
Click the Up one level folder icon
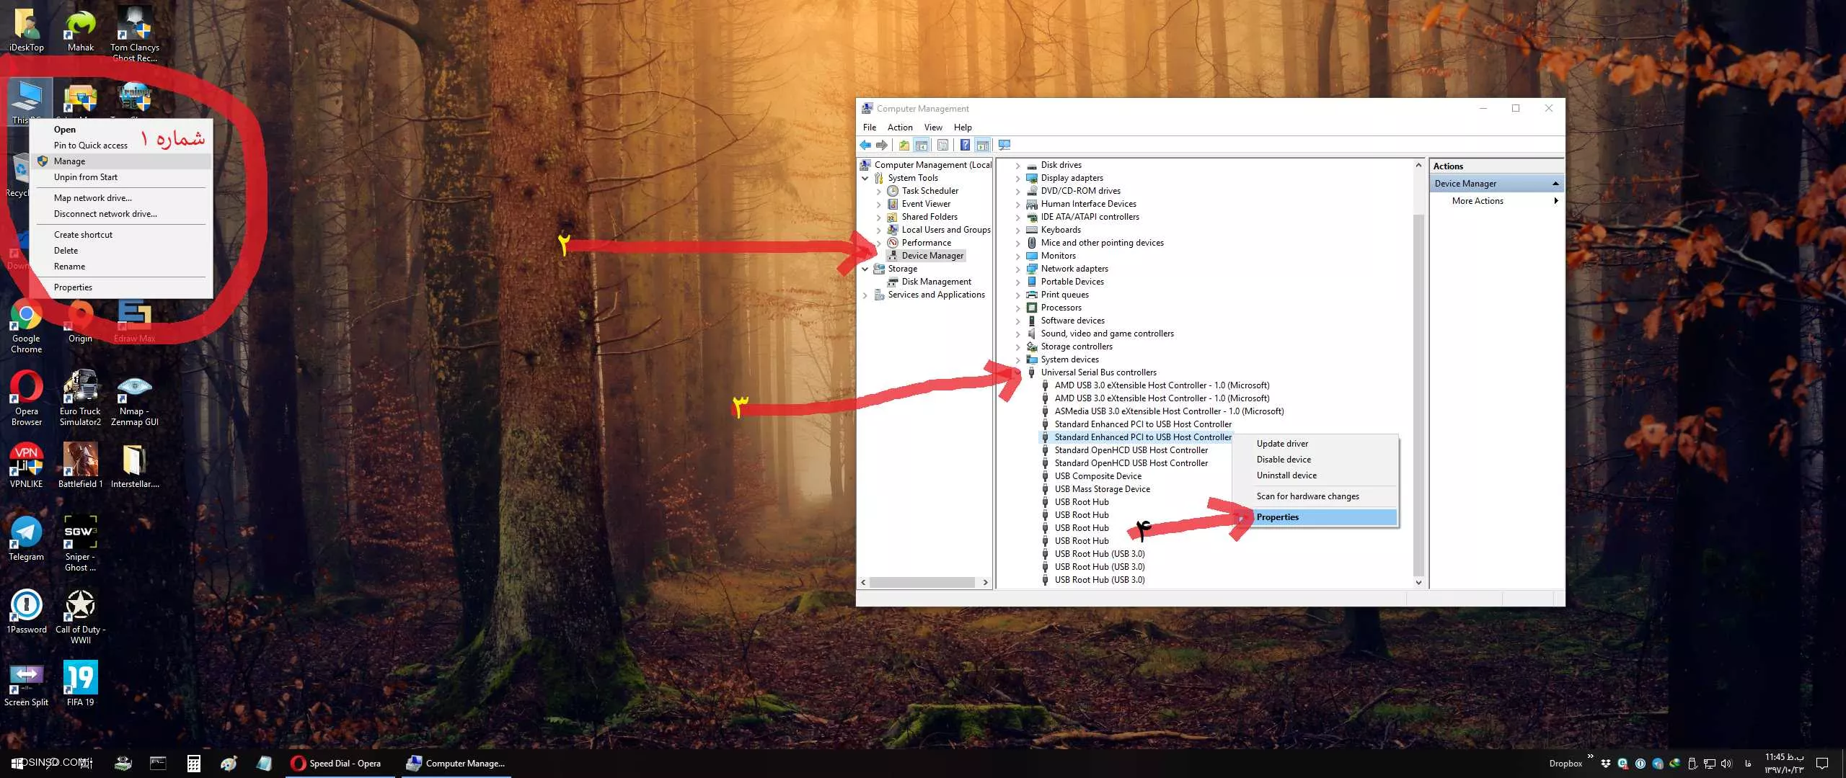pyautogui.click(x=904, y=146)
